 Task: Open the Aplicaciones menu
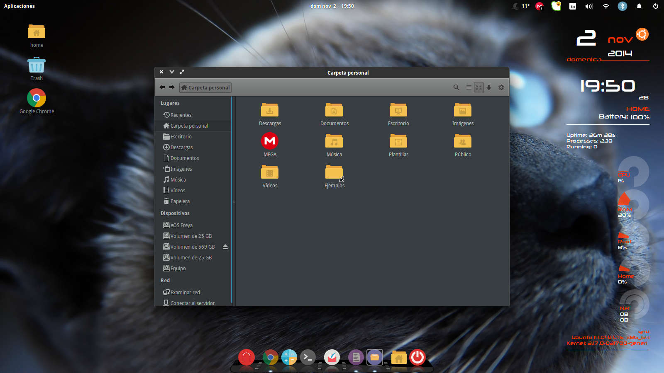[19, 6]
